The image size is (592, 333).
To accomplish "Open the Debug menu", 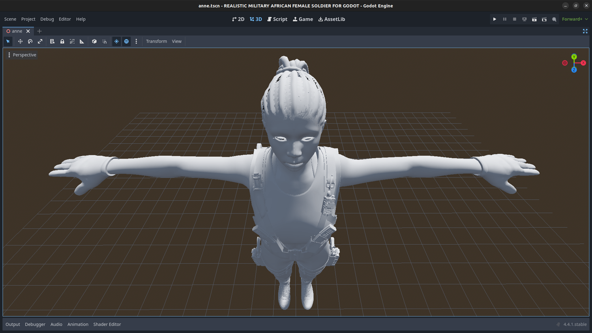I will tap(47, 19).
